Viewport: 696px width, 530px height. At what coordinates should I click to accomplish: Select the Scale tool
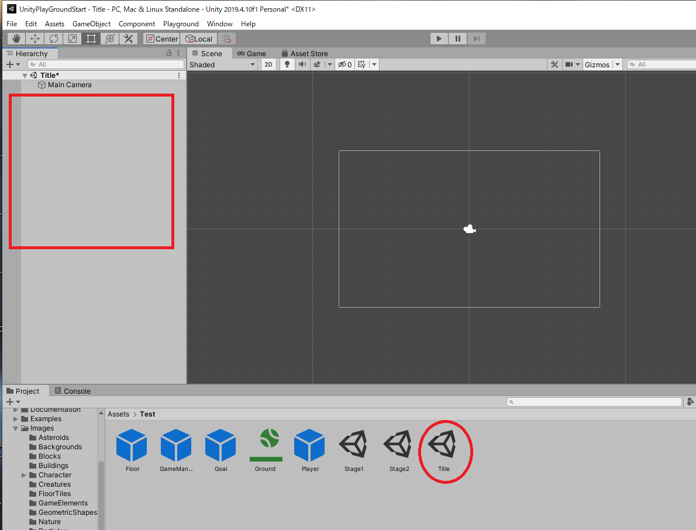point(72,39)
